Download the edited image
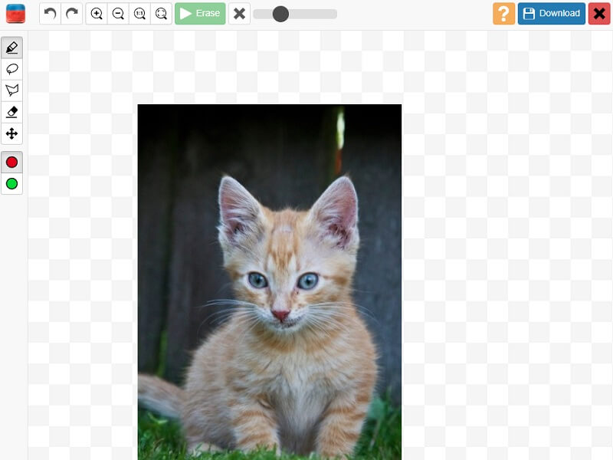 (x=551, y=13)
